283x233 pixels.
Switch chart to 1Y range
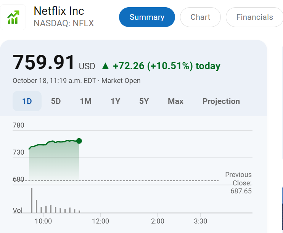point(115,101)
